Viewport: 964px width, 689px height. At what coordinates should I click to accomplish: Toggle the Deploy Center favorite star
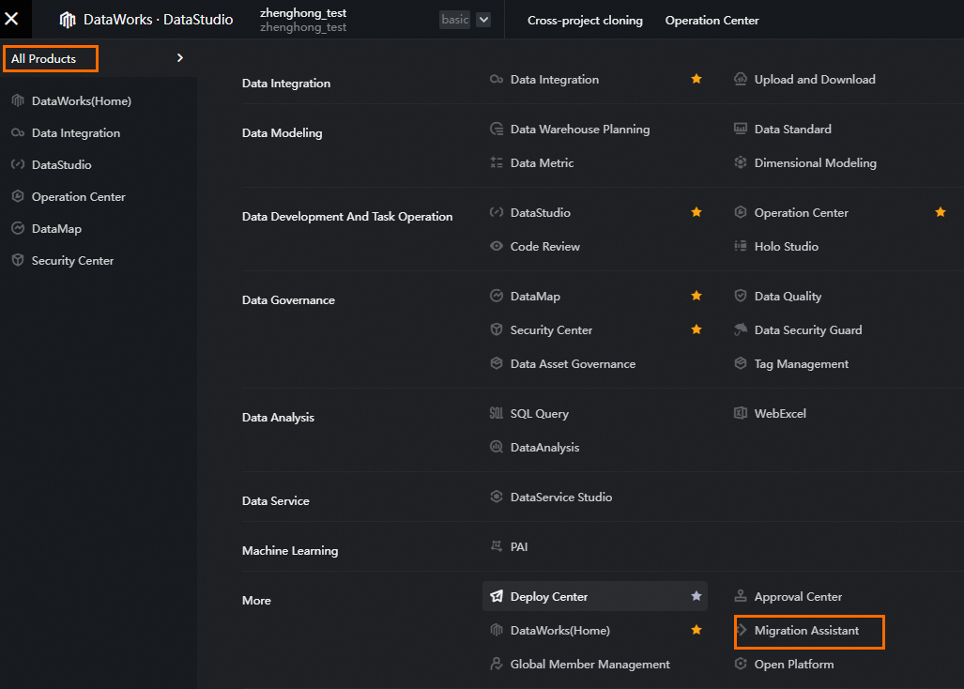696,597
